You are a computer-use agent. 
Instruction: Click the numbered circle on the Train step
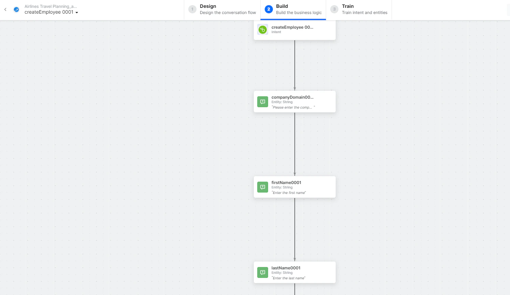tap(334, 9)
